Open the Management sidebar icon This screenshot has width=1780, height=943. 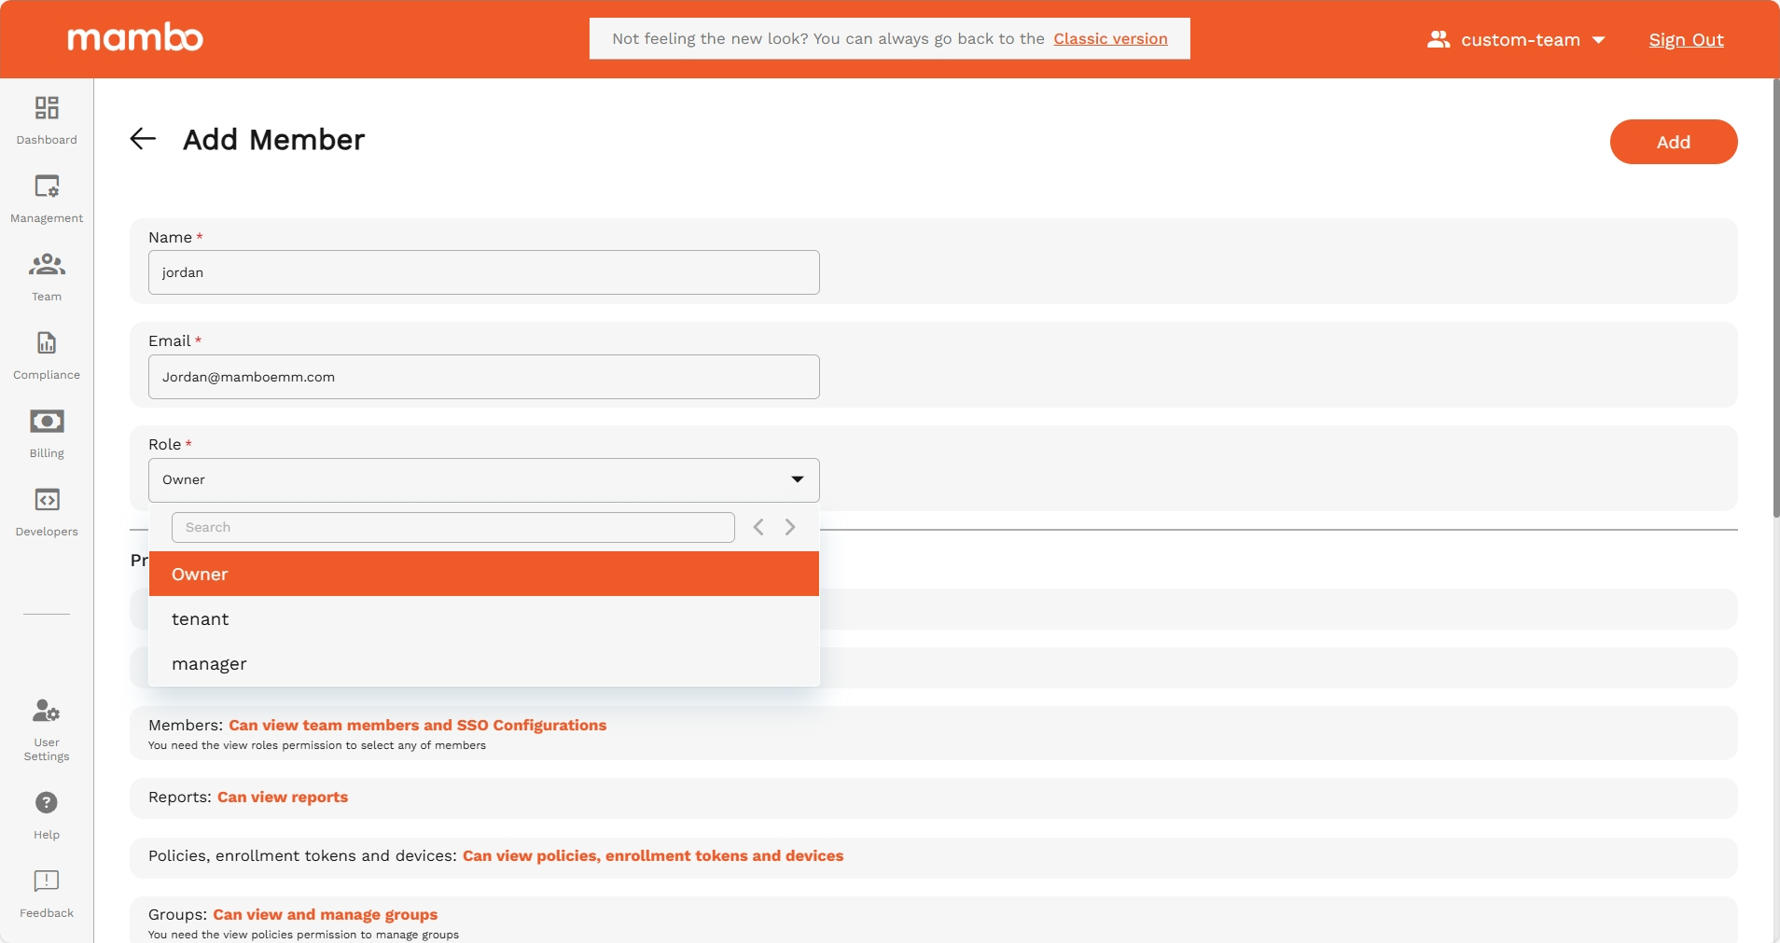[47, 187]
